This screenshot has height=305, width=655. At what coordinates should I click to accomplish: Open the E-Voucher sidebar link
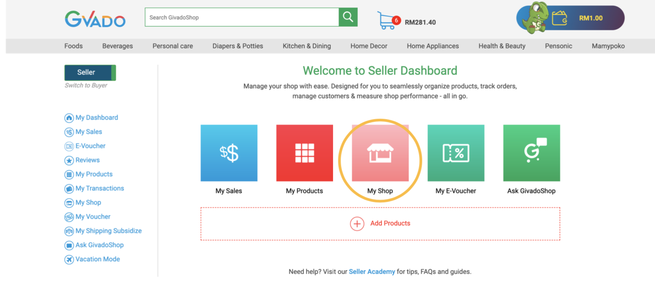[90, 146]
